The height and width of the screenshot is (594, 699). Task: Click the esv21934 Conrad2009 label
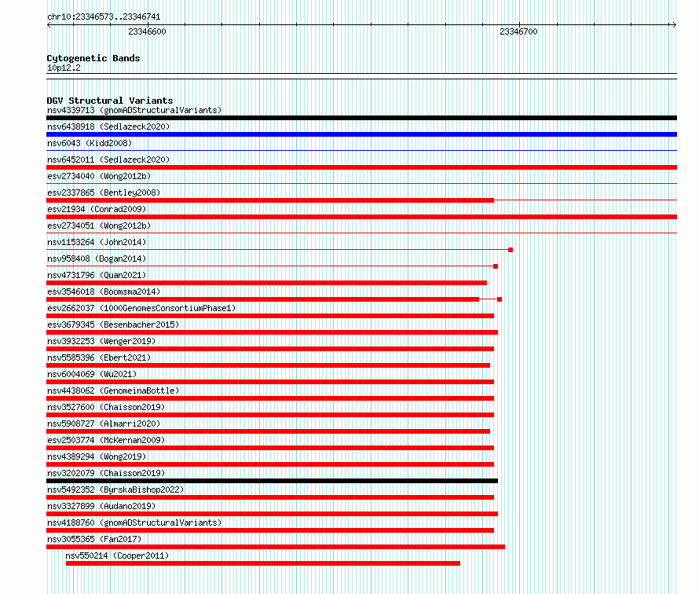[x=97, y=209]
